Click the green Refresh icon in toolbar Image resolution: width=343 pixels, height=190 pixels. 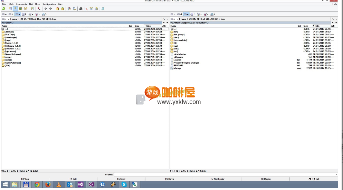pyautogui.click(x=4, y=9)
